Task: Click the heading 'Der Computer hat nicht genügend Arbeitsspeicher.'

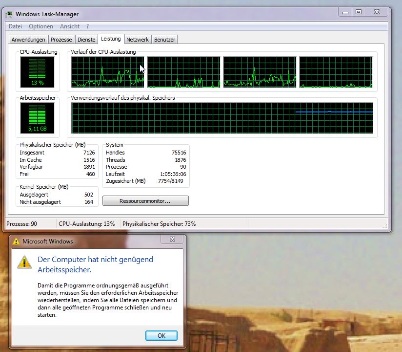Action: 95,264
